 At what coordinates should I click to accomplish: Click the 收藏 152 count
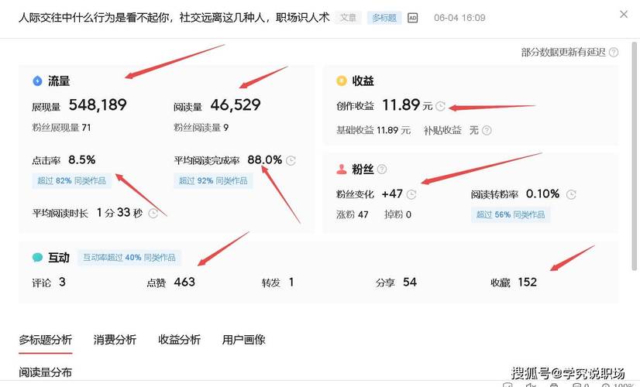[528, 283]
